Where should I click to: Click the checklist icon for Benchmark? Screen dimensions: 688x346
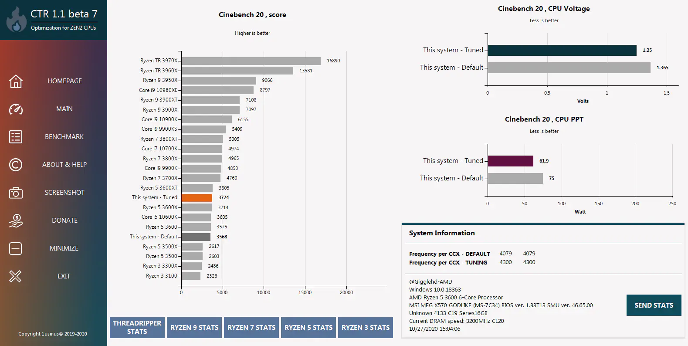click(x=16, y=137)
